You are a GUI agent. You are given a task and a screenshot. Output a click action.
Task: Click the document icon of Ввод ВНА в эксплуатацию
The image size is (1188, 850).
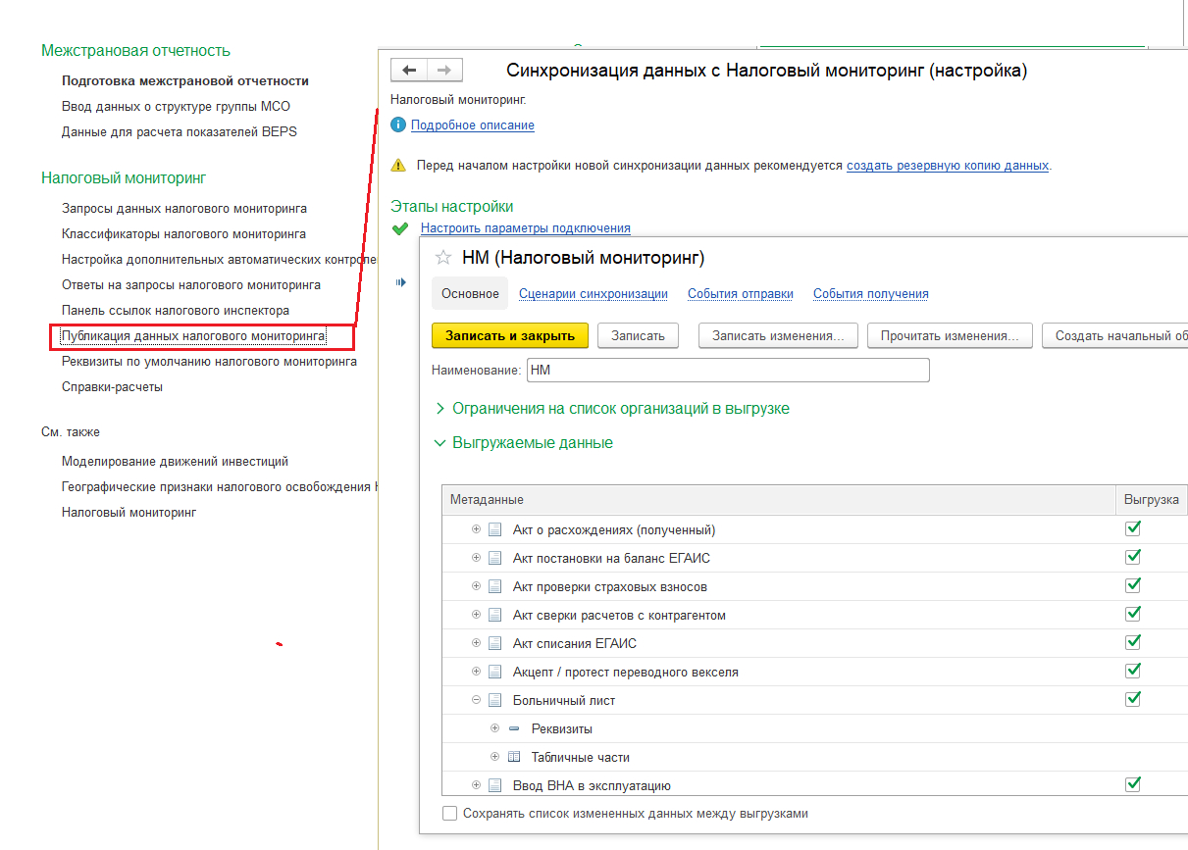pos(495,785)
